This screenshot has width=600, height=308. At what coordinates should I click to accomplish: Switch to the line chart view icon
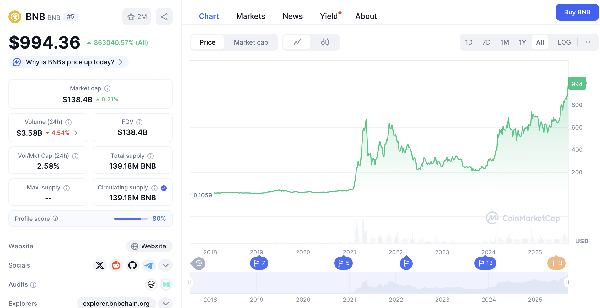click(x=297, y=42)
